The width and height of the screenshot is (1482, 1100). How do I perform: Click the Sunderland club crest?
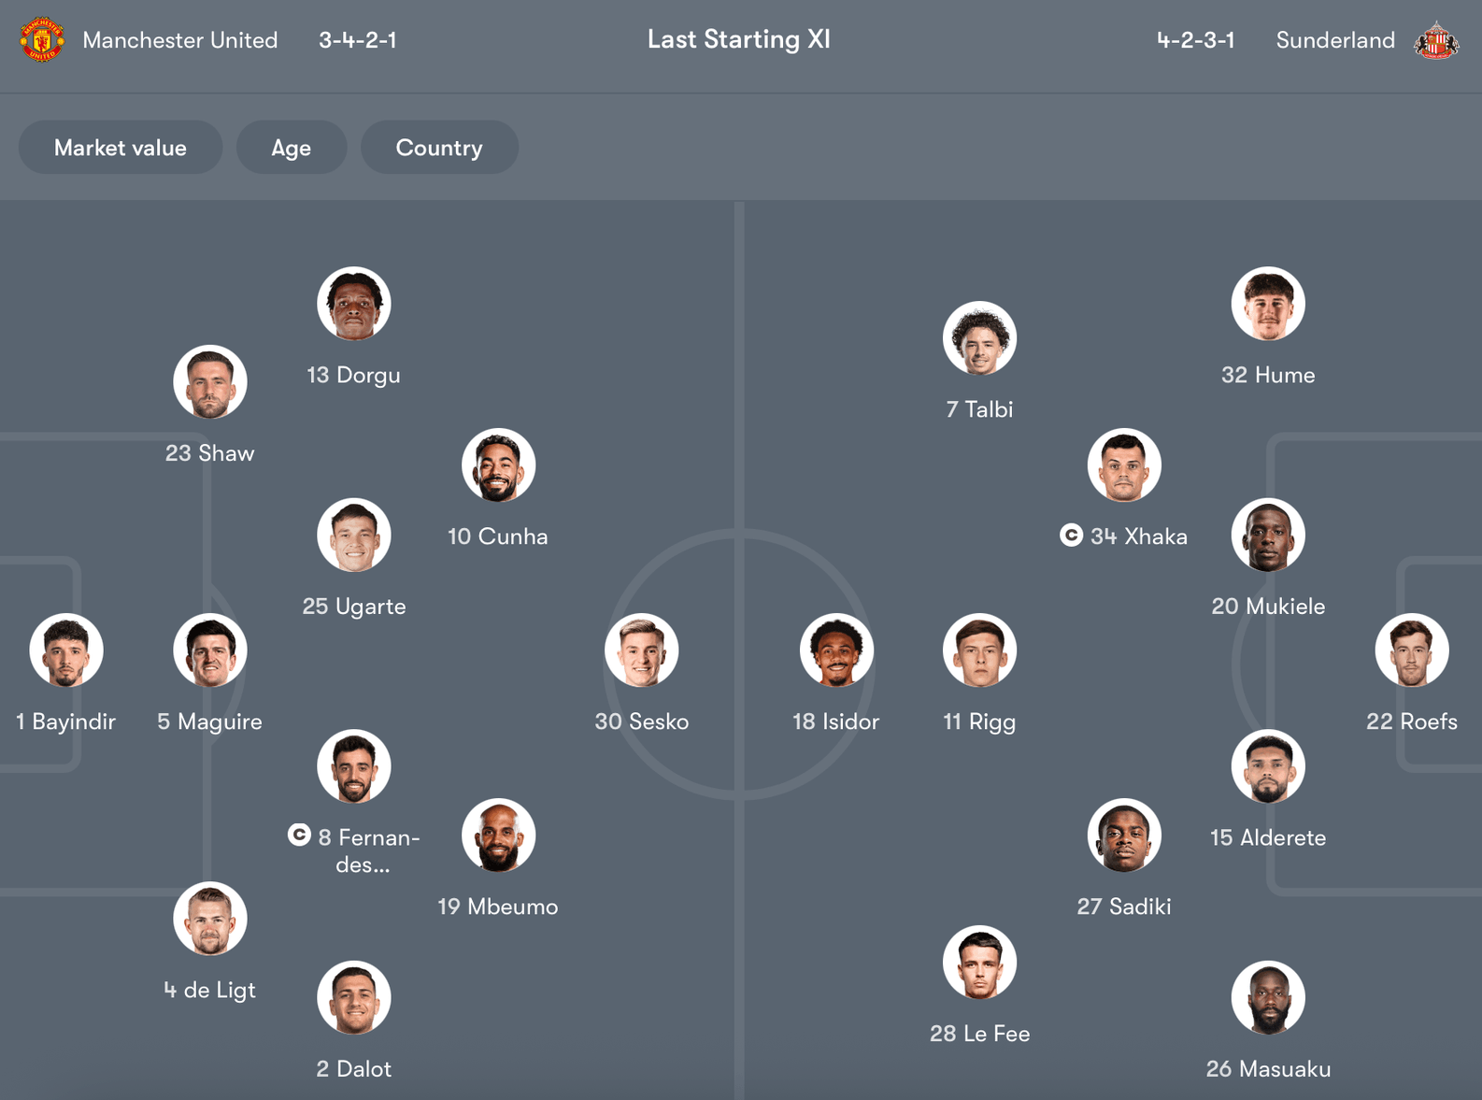coord(1435,40)
